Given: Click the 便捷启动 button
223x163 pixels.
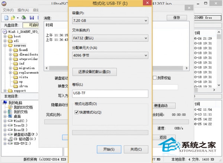Looking at the screenshot, I should click(164, 106).
